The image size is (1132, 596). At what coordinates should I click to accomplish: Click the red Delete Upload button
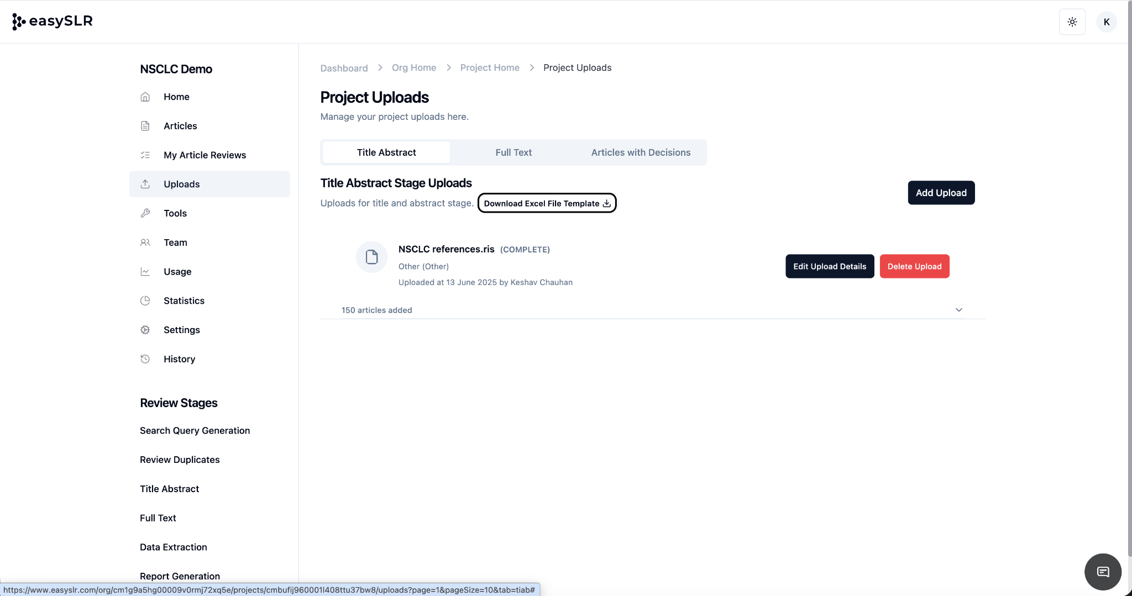point(914,266)
